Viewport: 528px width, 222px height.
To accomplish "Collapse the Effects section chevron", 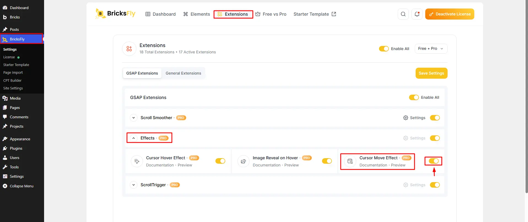I will point(134,138).
